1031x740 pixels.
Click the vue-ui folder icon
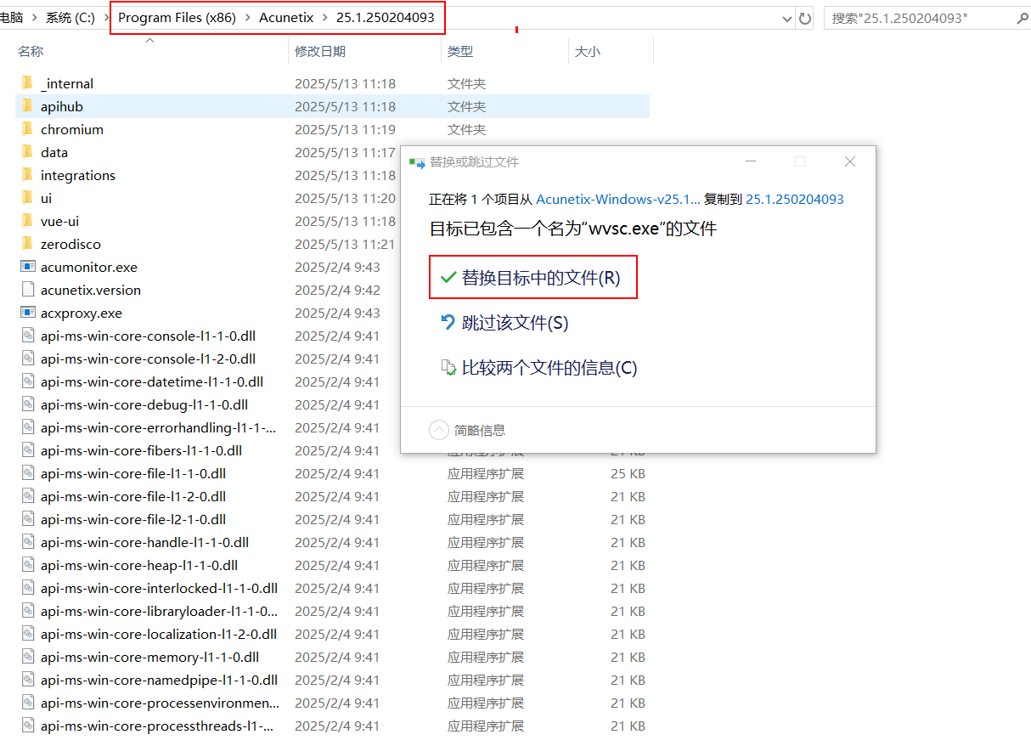click(x=27, y=221)
